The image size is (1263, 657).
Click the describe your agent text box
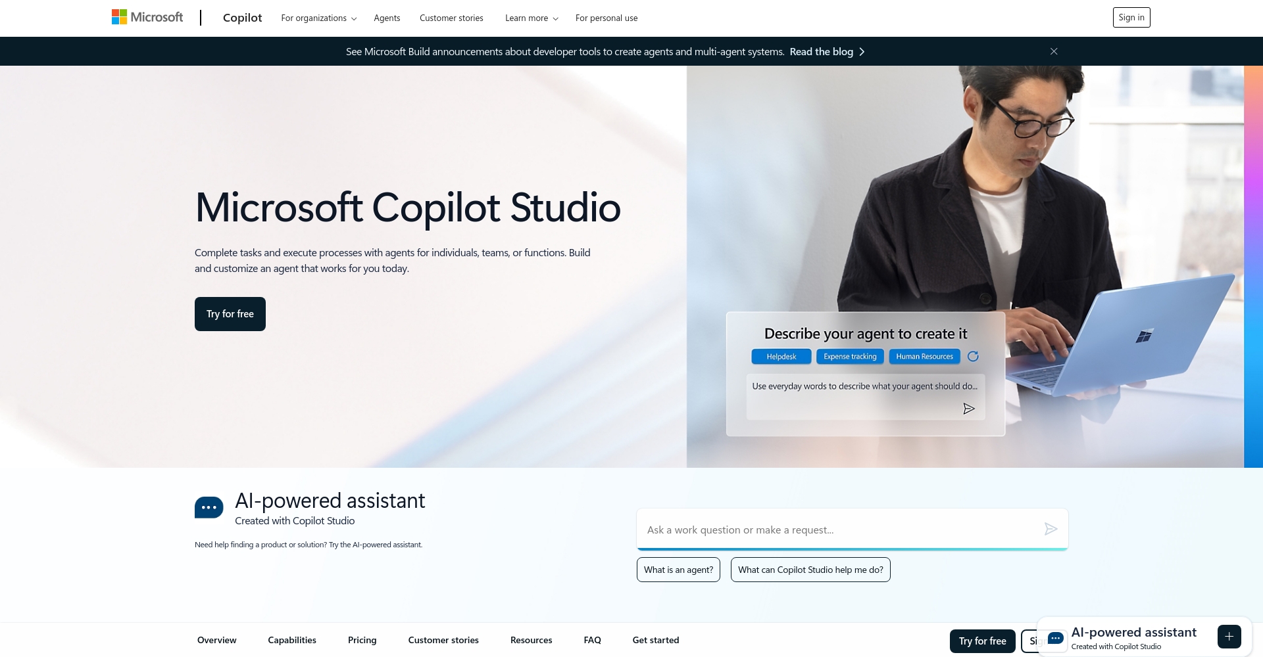[x=866, y=397]
